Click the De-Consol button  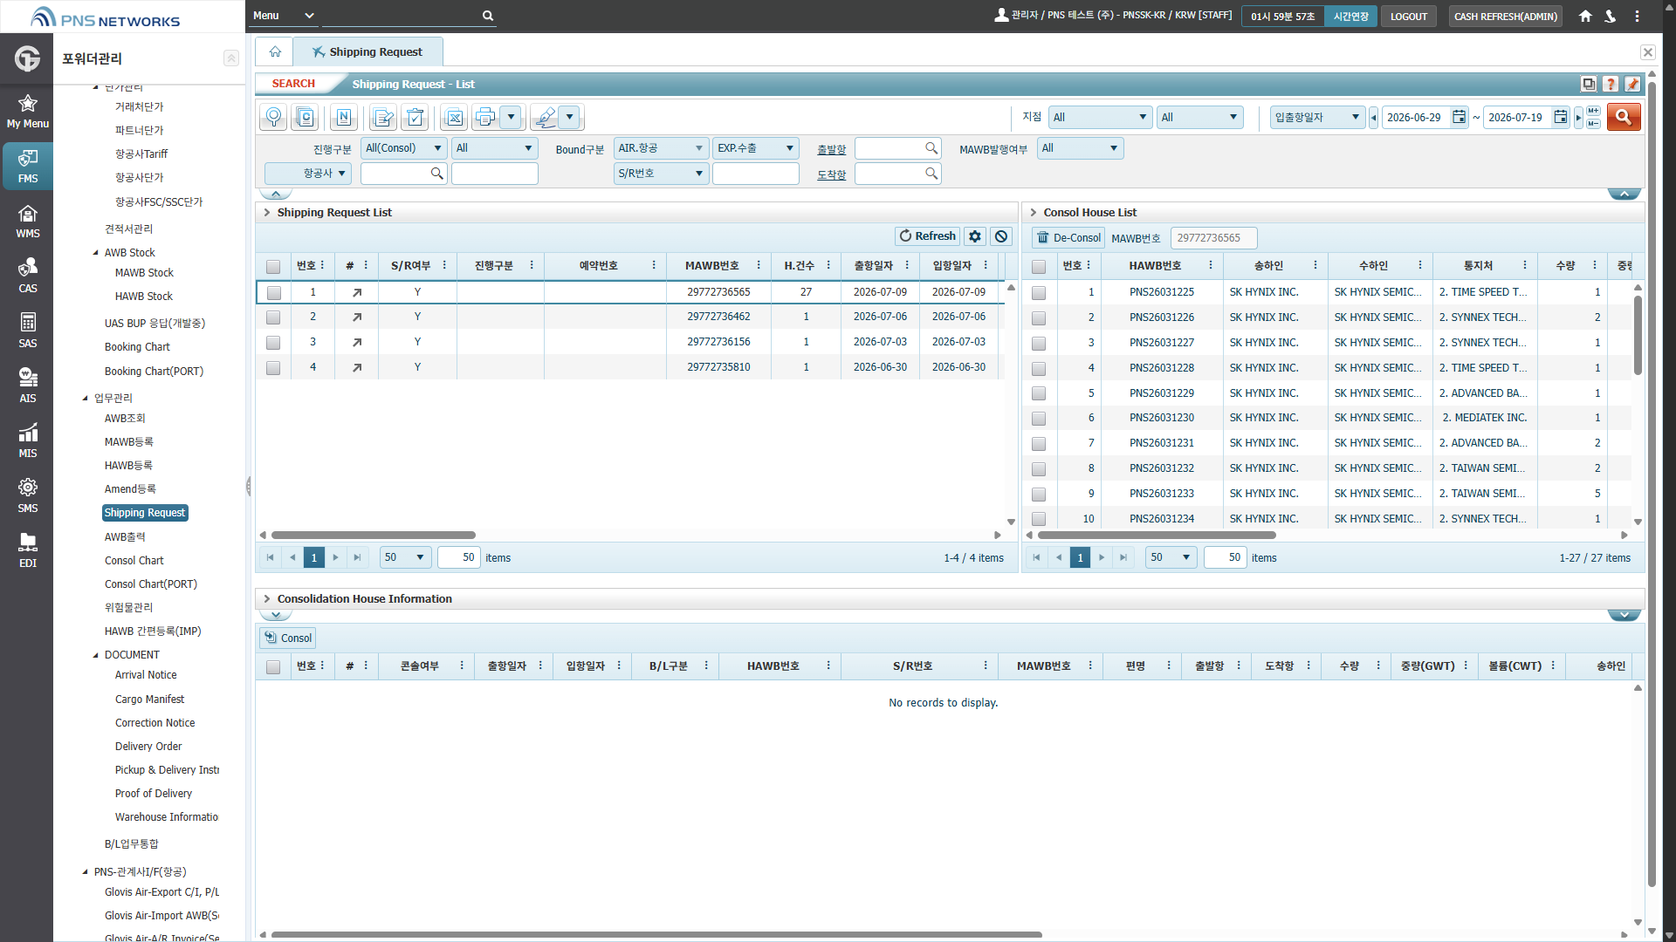coord(1068,237)
